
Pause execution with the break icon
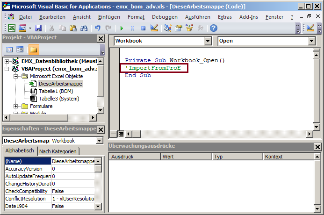coord(133,29)
